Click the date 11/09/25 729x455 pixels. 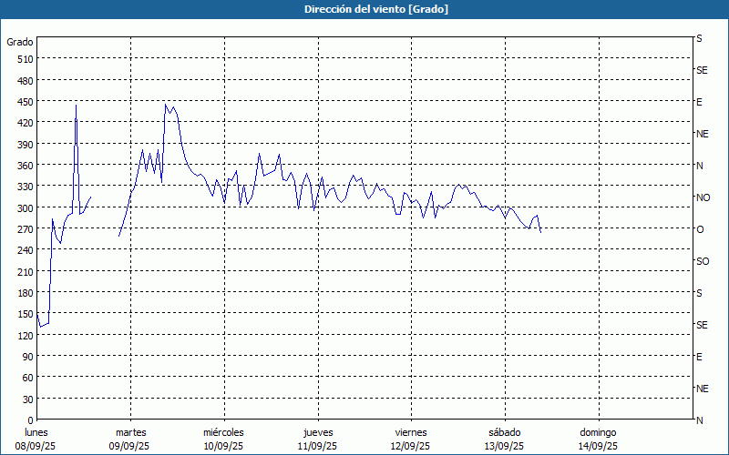317,446
